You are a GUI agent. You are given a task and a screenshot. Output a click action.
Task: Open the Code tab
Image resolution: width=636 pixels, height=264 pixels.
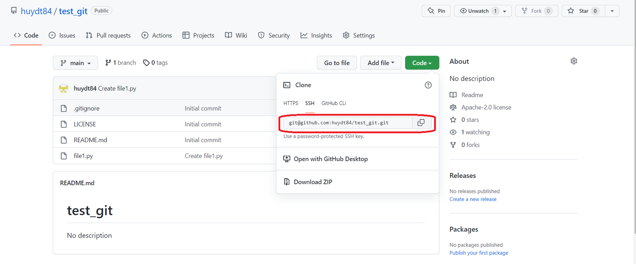point(26,35)
